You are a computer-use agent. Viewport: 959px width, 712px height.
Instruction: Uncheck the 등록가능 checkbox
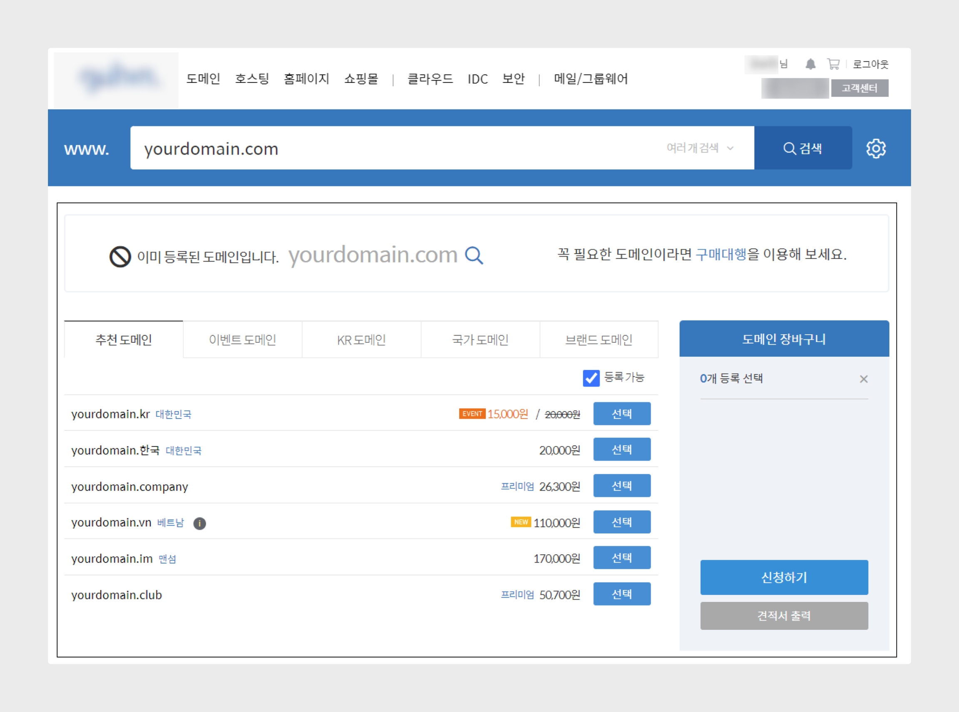[591, 378]
